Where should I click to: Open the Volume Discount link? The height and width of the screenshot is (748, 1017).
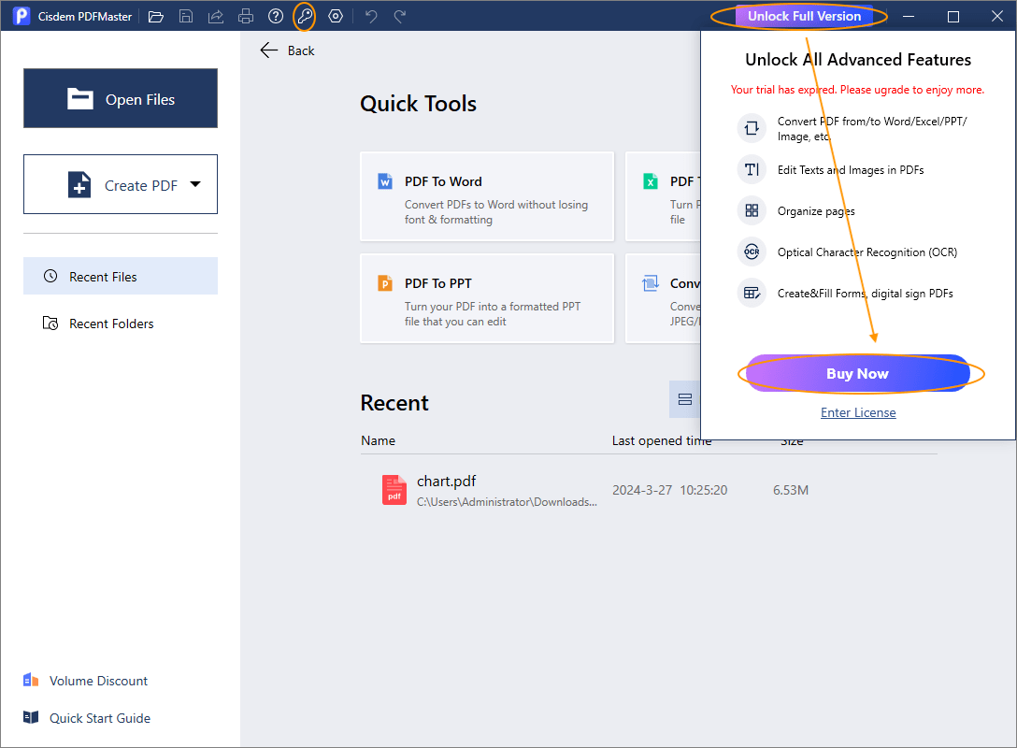[x=98, y=681]
